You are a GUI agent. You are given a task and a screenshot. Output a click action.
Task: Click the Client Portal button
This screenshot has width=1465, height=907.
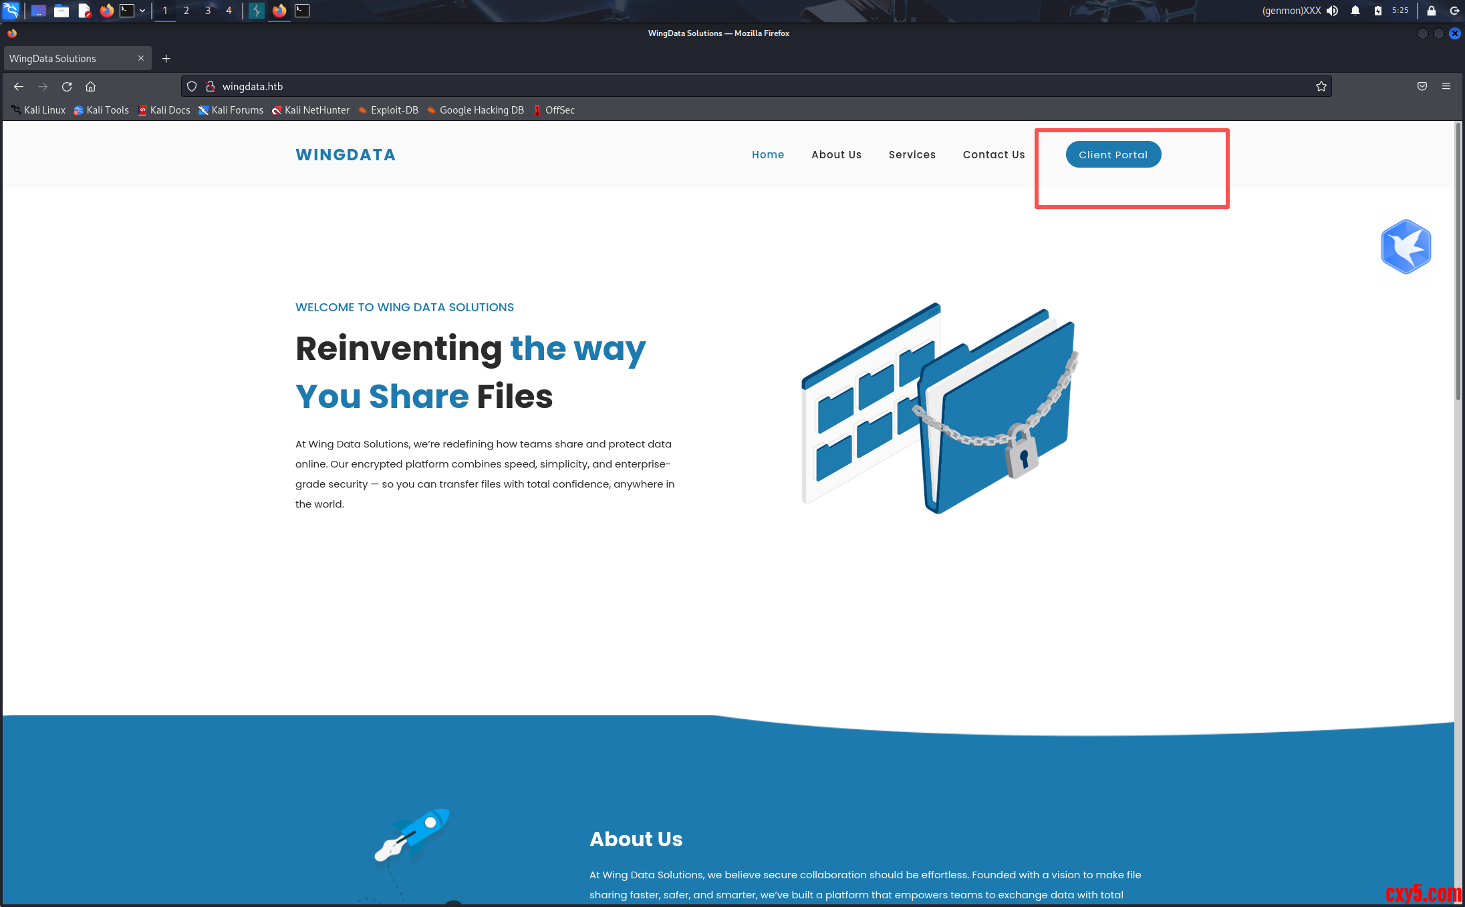1113,154
